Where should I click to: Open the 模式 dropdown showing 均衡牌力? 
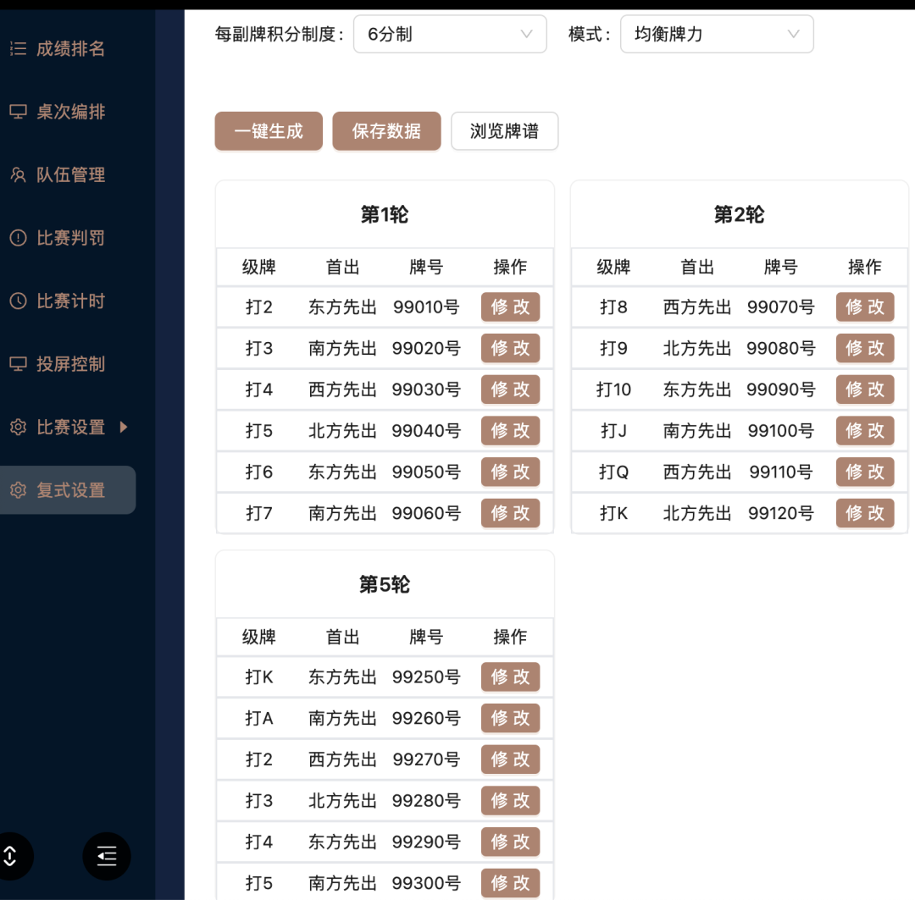pyautogui.click(x=717, y=34)
